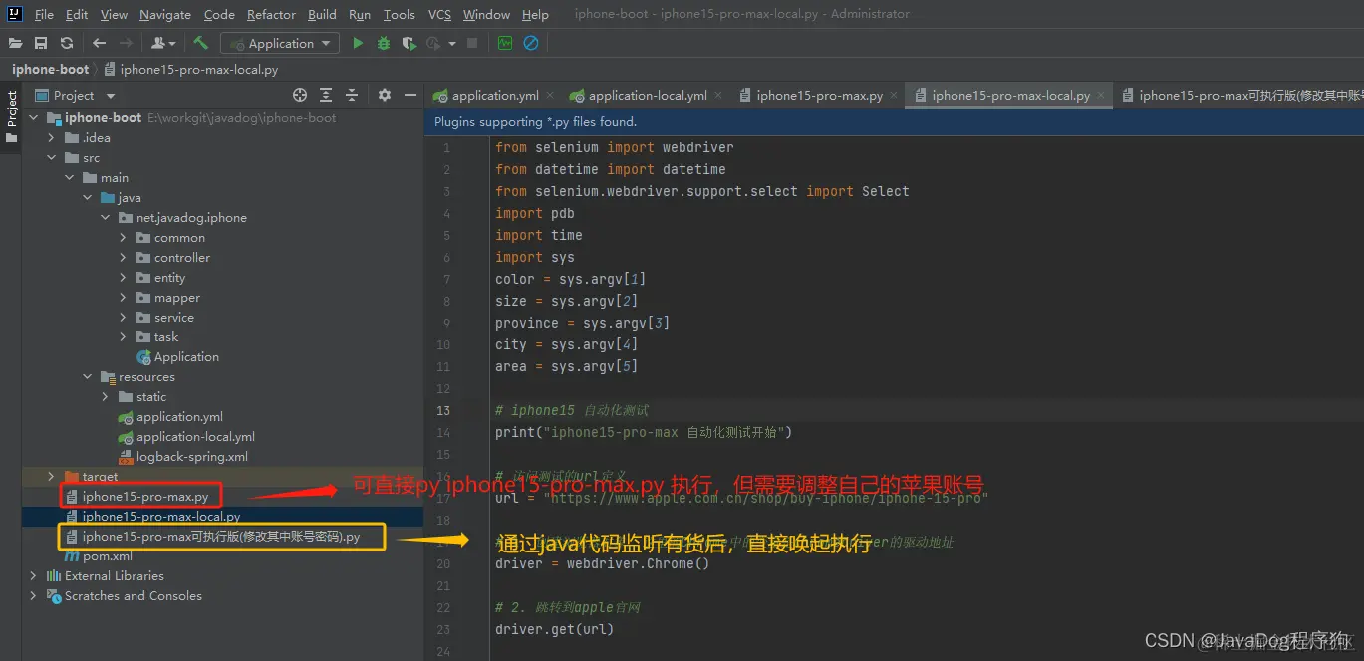Collapse the src folder arrow
1364x661 pixels.
pos(52,158)
